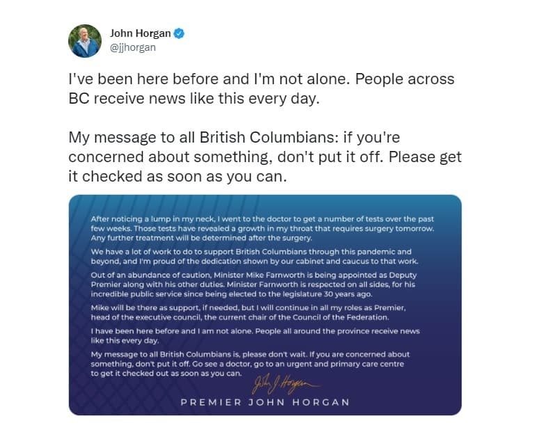Screen dimensions: 534x439
Task: Open the @jjhorgan handle link
Action: 133,47
